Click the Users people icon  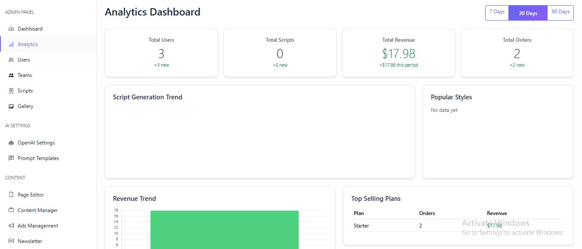pyautogui.click(x=11, y=60)
